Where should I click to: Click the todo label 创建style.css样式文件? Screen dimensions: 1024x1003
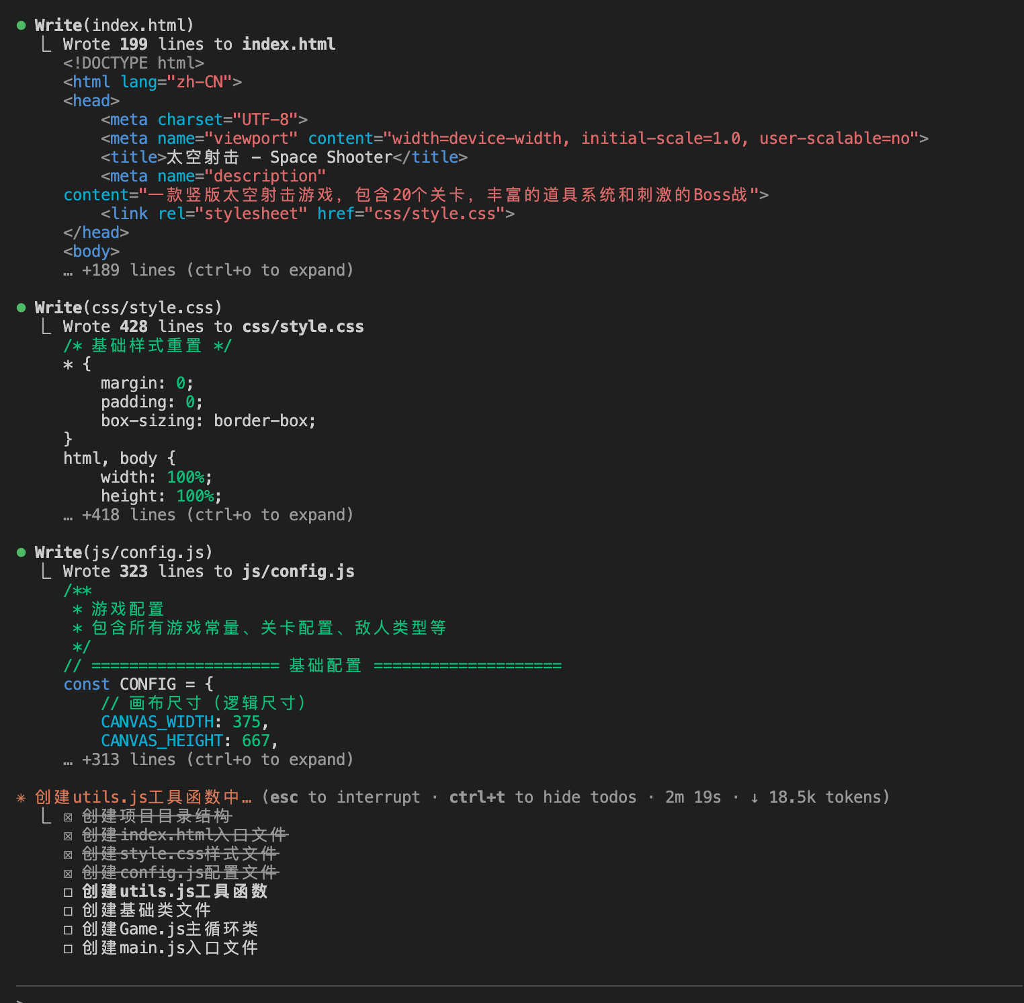coord(180,854)
